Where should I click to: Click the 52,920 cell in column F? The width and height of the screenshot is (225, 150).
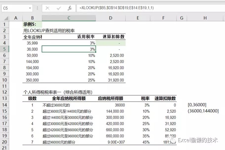163,130
